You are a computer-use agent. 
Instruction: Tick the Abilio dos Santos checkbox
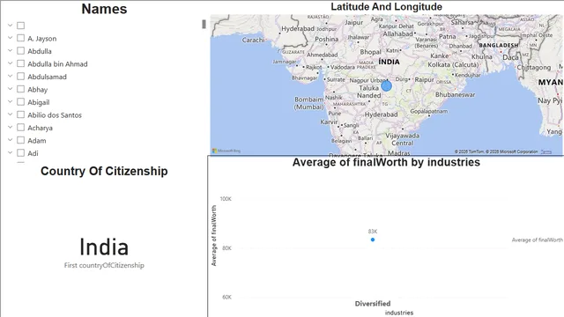21,114
